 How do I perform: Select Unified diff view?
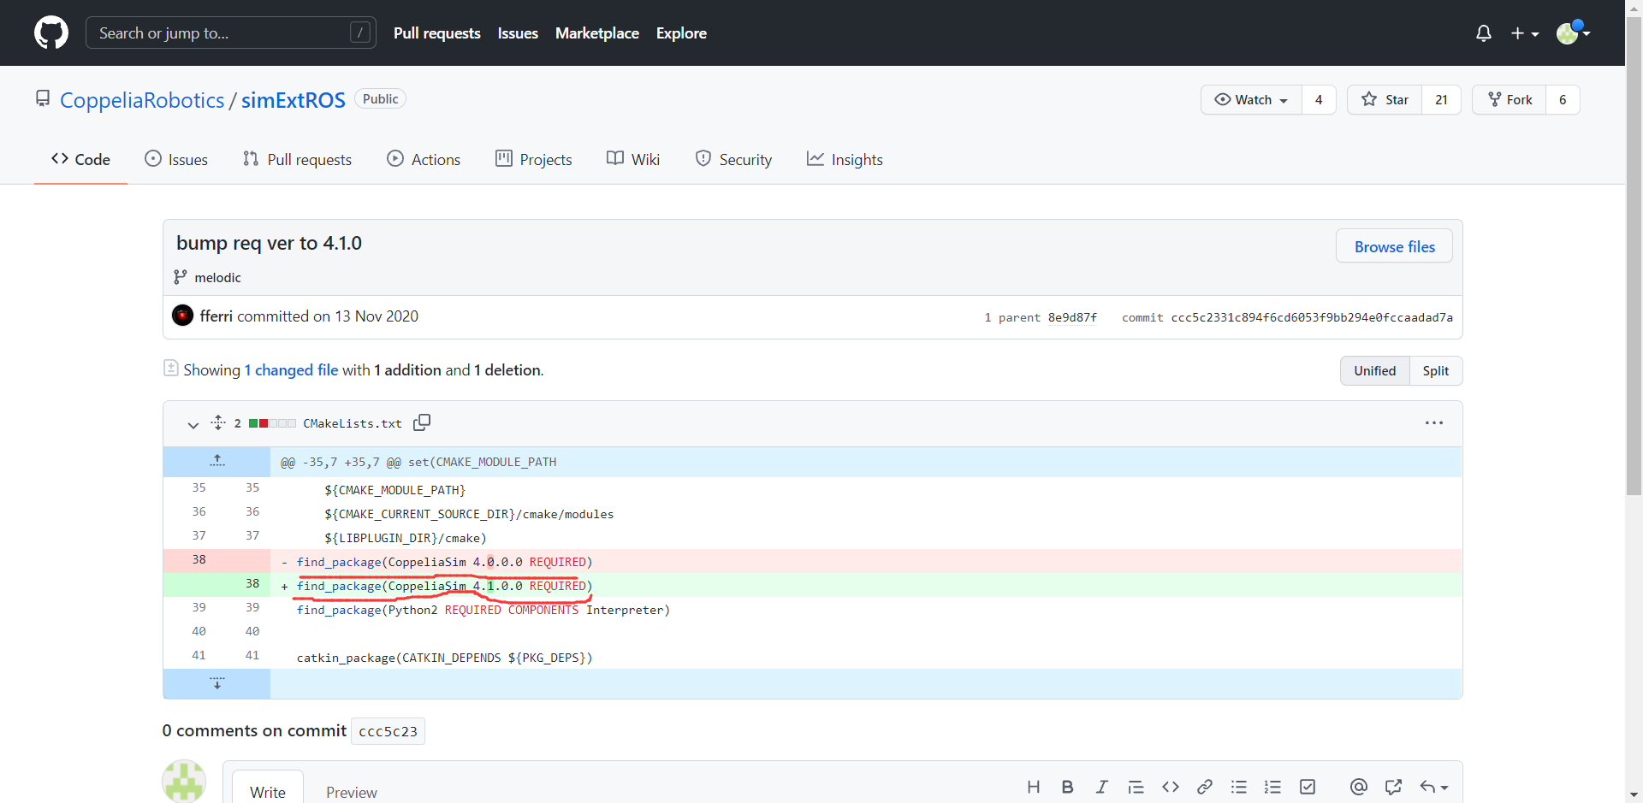point(1374,370)
